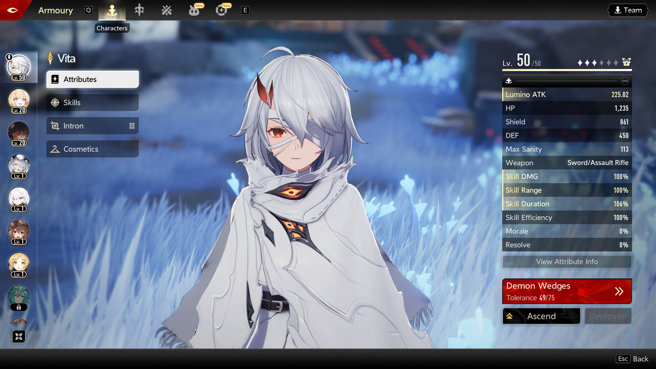Switch to the Skills tab

point(93,102)
